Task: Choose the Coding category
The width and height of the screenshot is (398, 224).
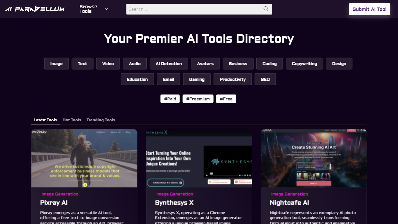Action: [x=269, y=64]
